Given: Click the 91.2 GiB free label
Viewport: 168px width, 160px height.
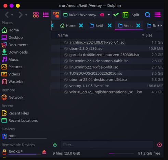Looking at the screenshot, I should click(x=149, y=153).
